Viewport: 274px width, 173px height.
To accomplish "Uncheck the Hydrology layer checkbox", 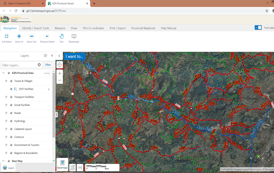I will click(x=11, y=121).
